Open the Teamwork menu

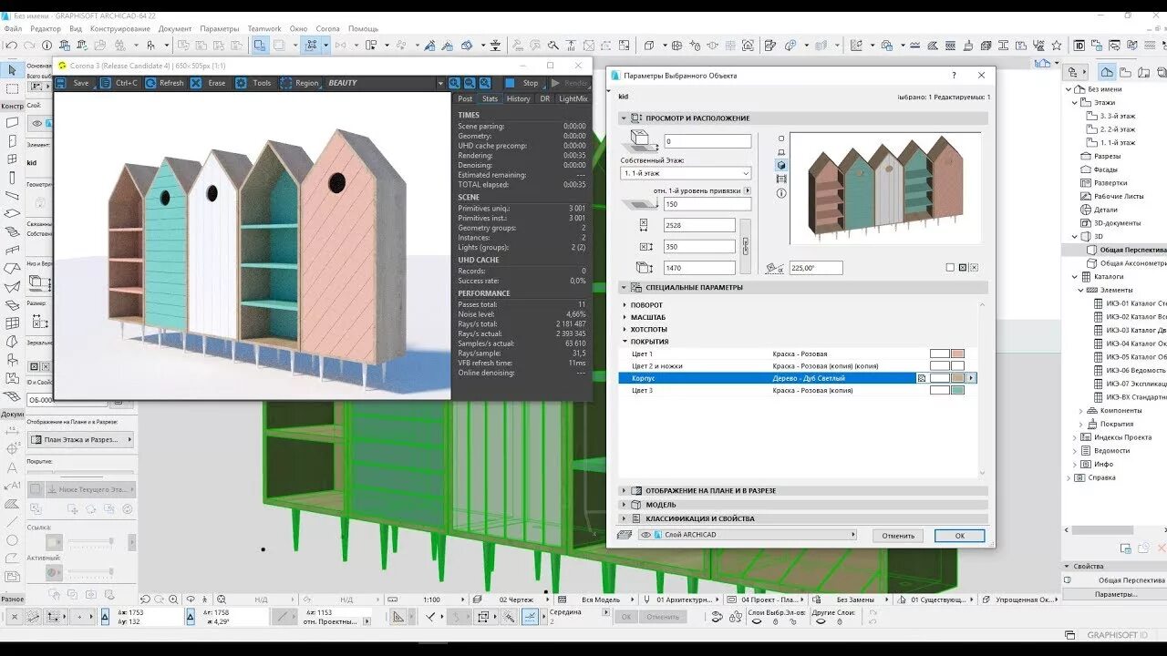(x=264, y=29)
